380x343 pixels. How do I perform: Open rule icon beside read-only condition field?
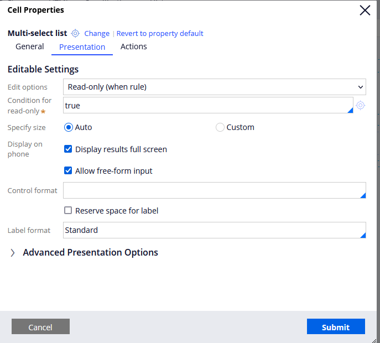(x=361, y=105)
